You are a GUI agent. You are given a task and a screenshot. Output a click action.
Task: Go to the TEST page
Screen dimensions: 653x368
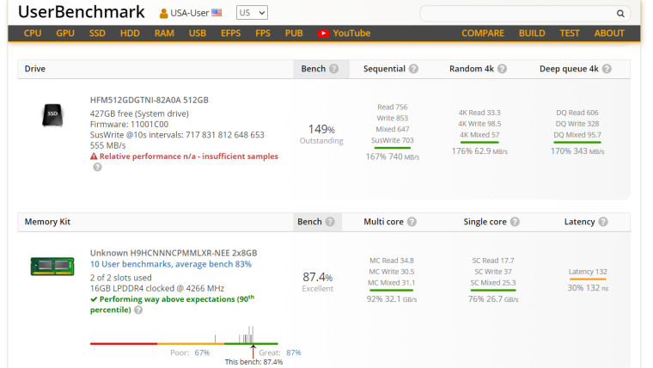(570, 34)
